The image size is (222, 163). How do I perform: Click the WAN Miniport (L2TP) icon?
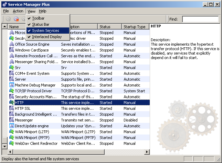(12, 132)
